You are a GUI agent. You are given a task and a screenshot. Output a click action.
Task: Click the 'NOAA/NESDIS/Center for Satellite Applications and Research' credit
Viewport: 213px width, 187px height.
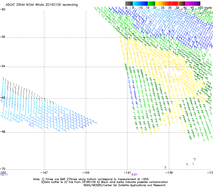point(124,185)
